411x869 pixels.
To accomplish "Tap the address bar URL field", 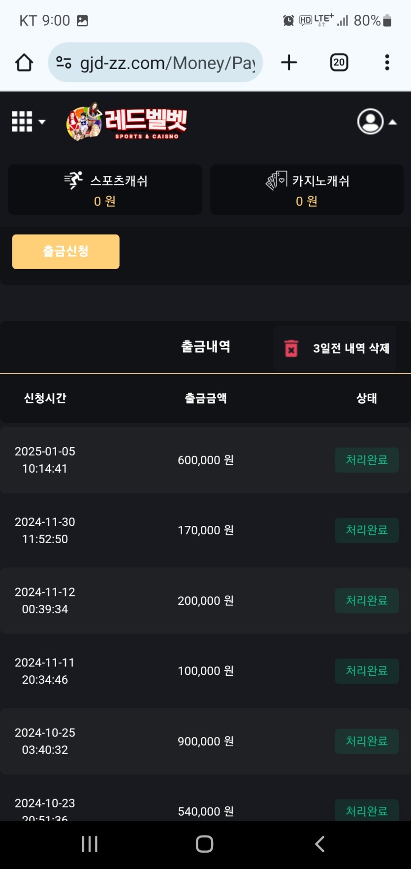I will 167,63.
